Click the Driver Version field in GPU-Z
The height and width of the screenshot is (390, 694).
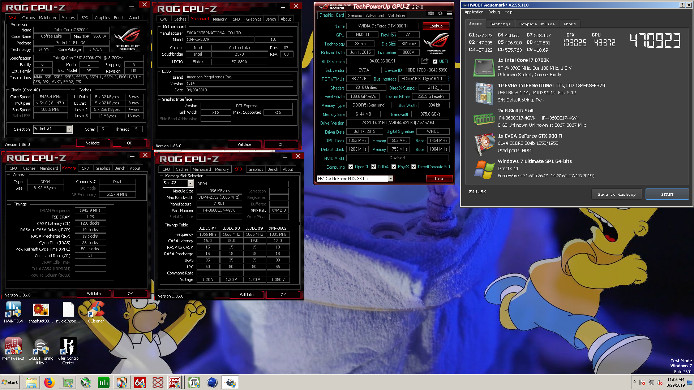click(398, 123)
